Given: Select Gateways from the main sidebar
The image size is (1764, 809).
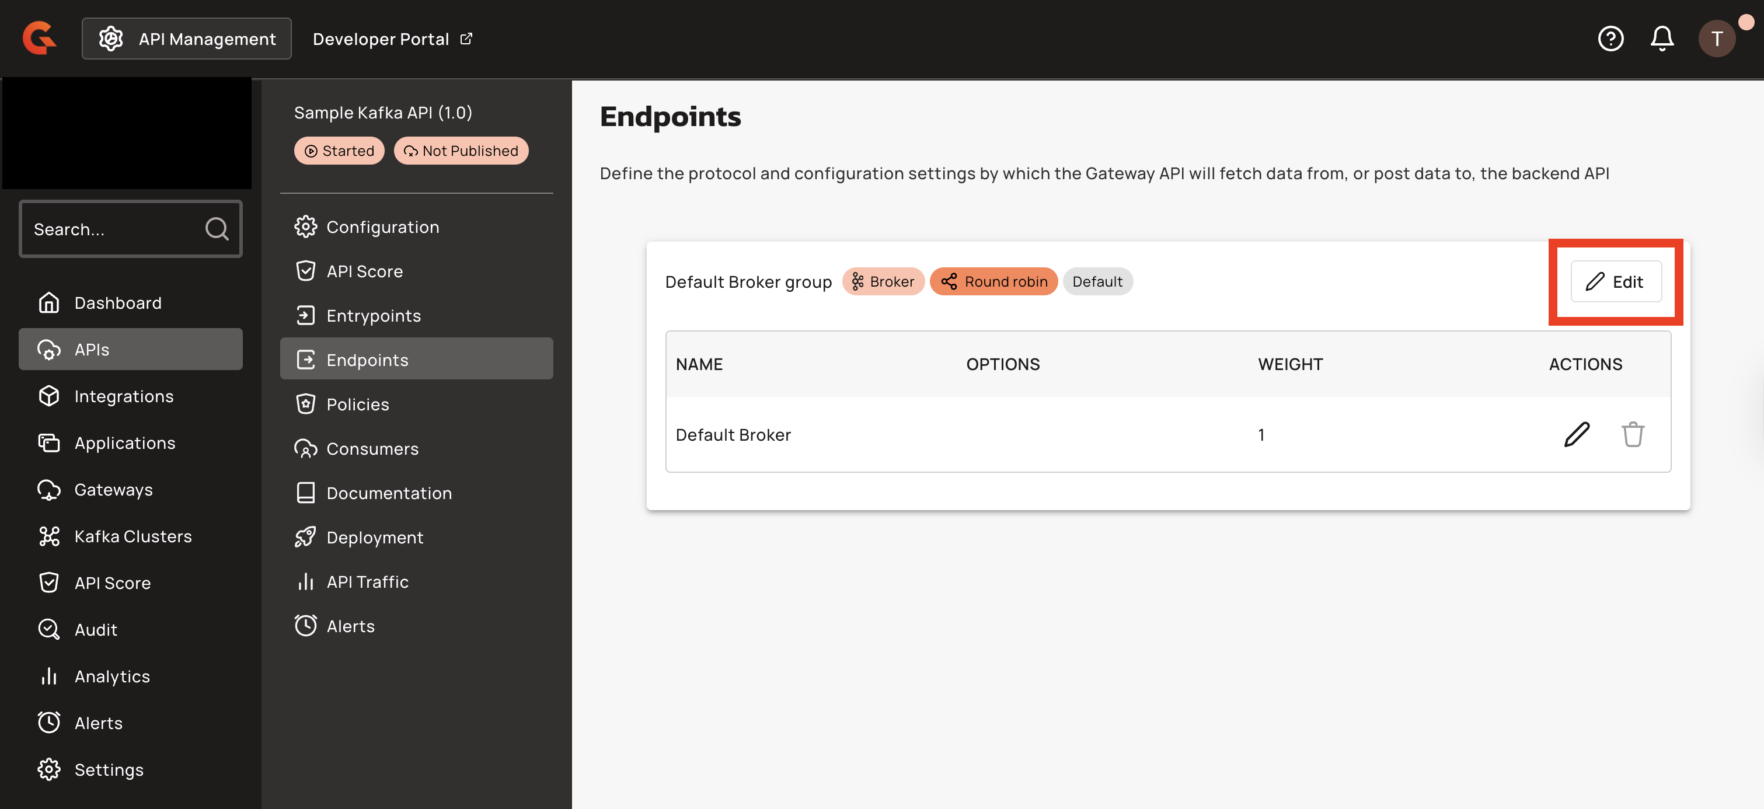Looking at the screenshot, I should pos(114,490).
